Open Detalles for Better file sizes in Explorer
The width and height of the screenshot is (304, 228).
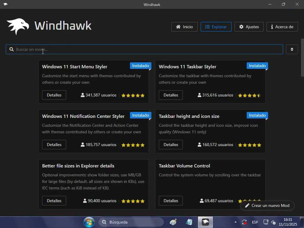[54, 201]
